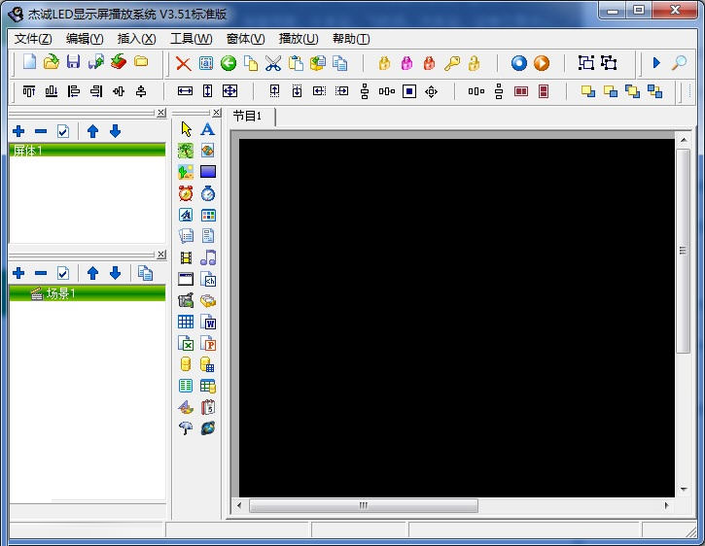Toggle the checkmark icon above 屏体1 list
This screenshot has width=705, height=546.
click(x=63, y=131)
